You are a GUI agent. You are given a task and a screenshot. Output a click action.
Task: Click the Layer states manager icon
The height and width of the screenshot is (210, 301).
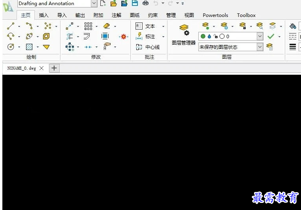269,47
